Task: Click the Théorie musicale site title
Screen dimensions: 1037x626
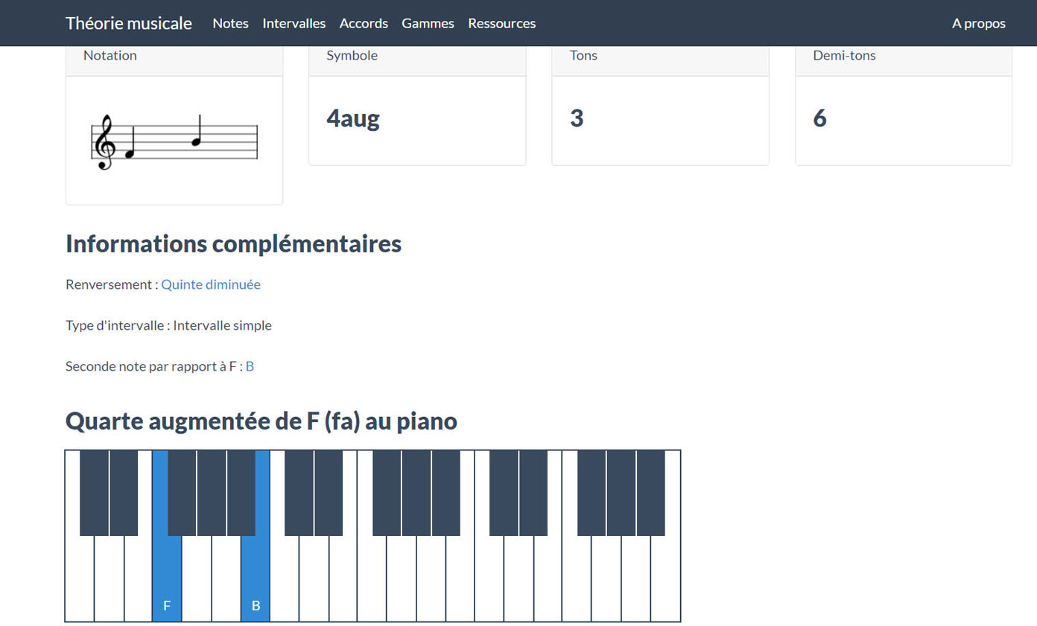Action: click(x=128, y=23)
